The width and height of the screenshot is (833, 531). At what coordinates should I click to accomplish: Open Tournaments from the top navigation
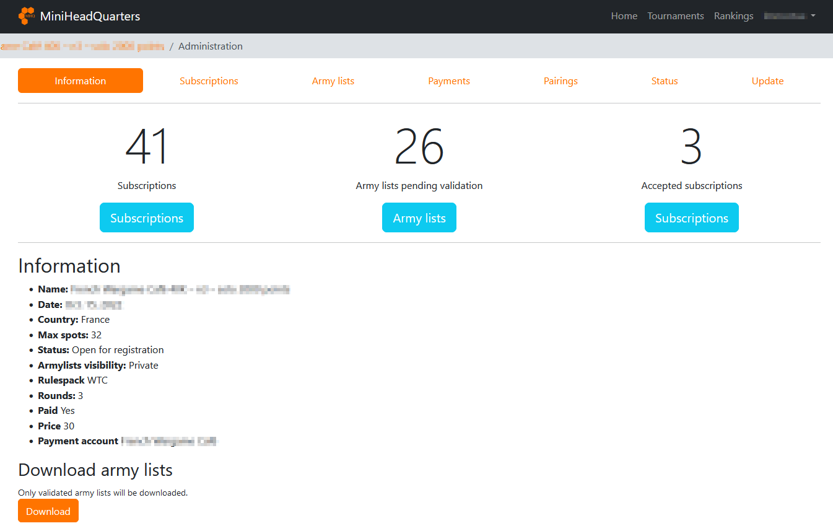point(675,16)
